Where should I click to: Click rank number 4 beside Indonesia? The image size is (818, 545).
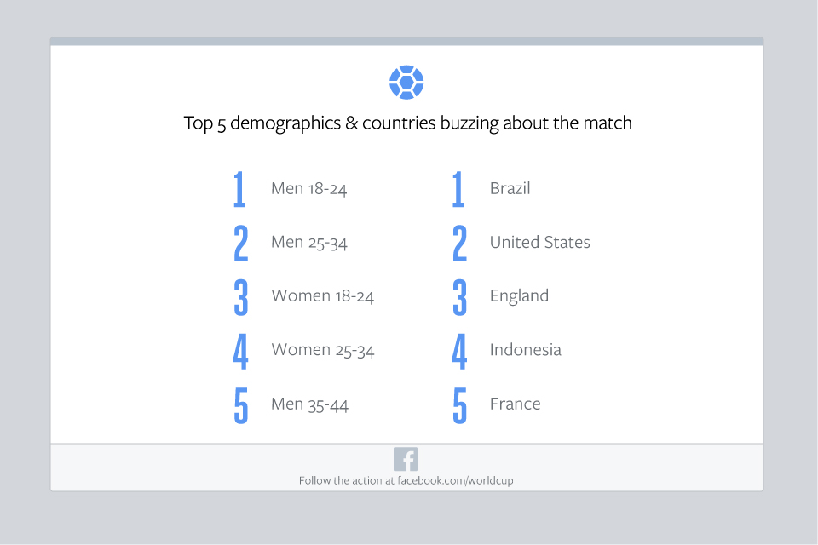click(459, 352)
